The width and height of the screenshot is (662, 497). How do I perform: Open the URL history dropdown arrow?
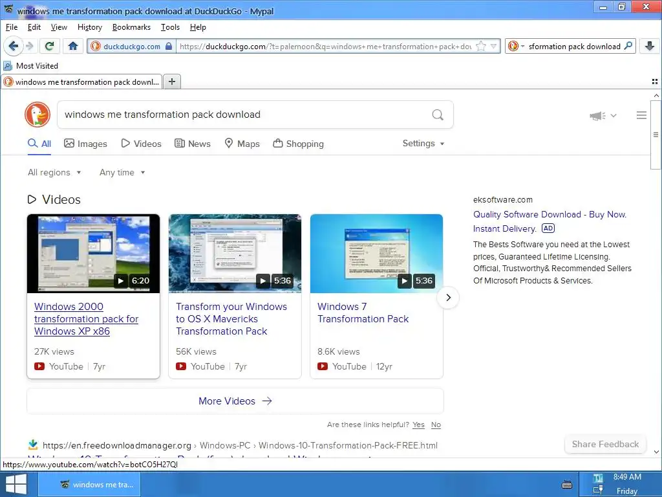pyautogui.click(x=493, y=46)
